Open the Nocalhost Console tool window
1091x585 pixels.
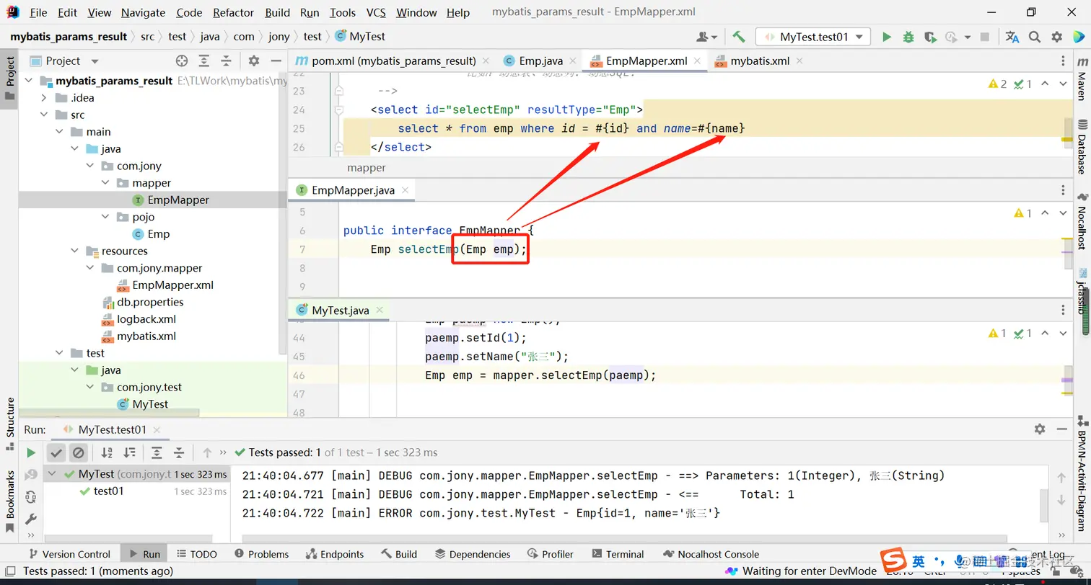coord(711,554)
